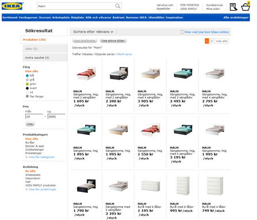Open Kök och vitvaror menu
The width and height of the screenshot is (257, 220).
(x=98, y=17)
